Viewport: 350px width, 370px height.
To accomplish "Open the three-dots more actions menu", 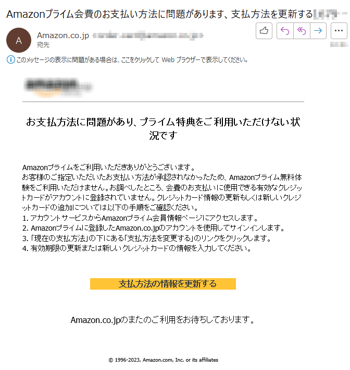I will click(339, 31).
